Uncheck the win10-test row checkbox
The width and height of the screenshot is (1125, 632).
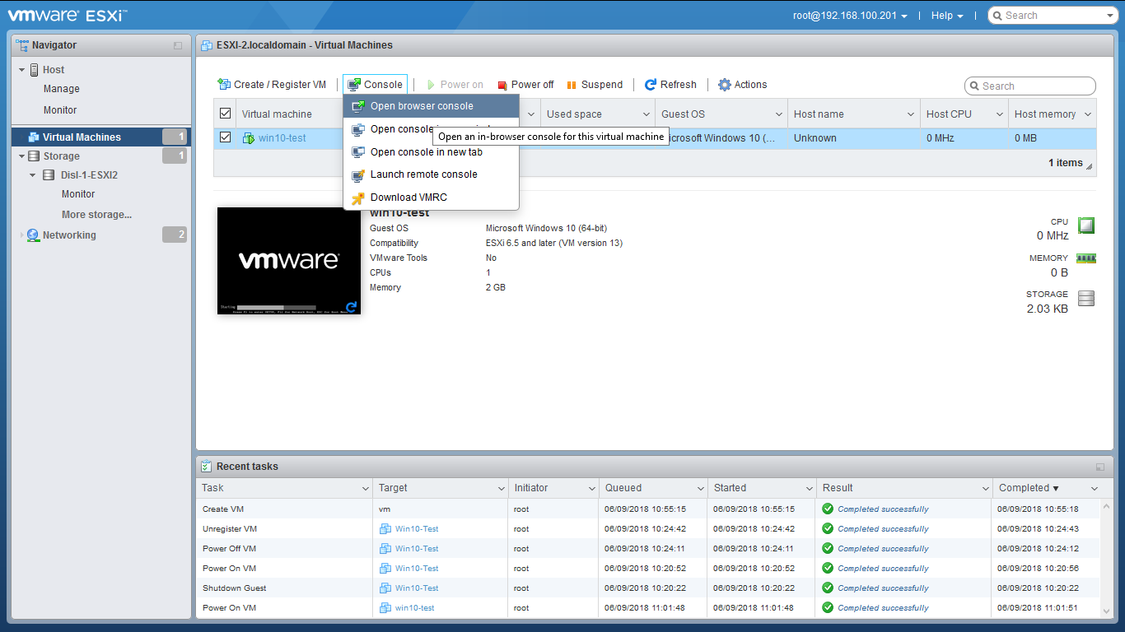(x=225, y=137)
